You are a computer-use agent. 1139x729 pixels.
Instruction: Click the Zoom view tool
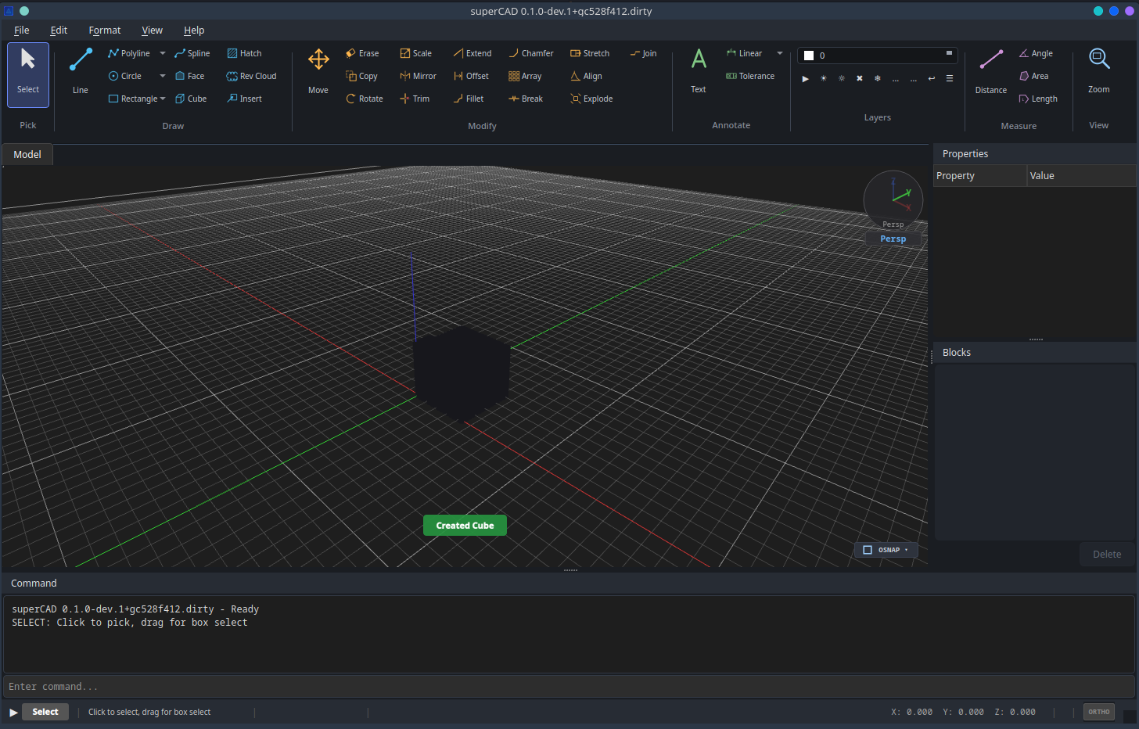click(1099, 70)
